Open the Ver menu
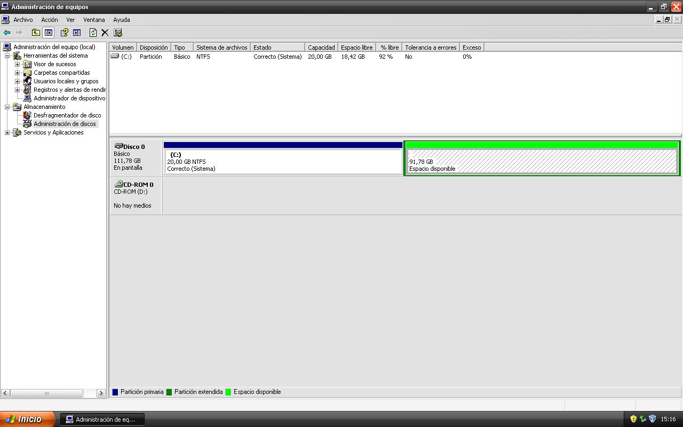This screenshot has height=427, width=683. tap(70, 20)
